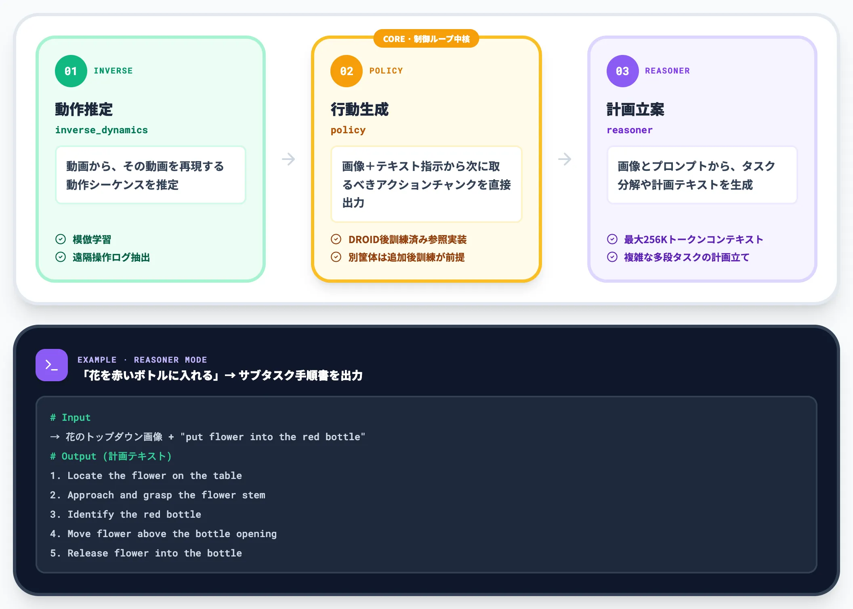Click the # Output (計画テキスト) line
The height and width of the screenshot is (609, 853).
(111, 456)
